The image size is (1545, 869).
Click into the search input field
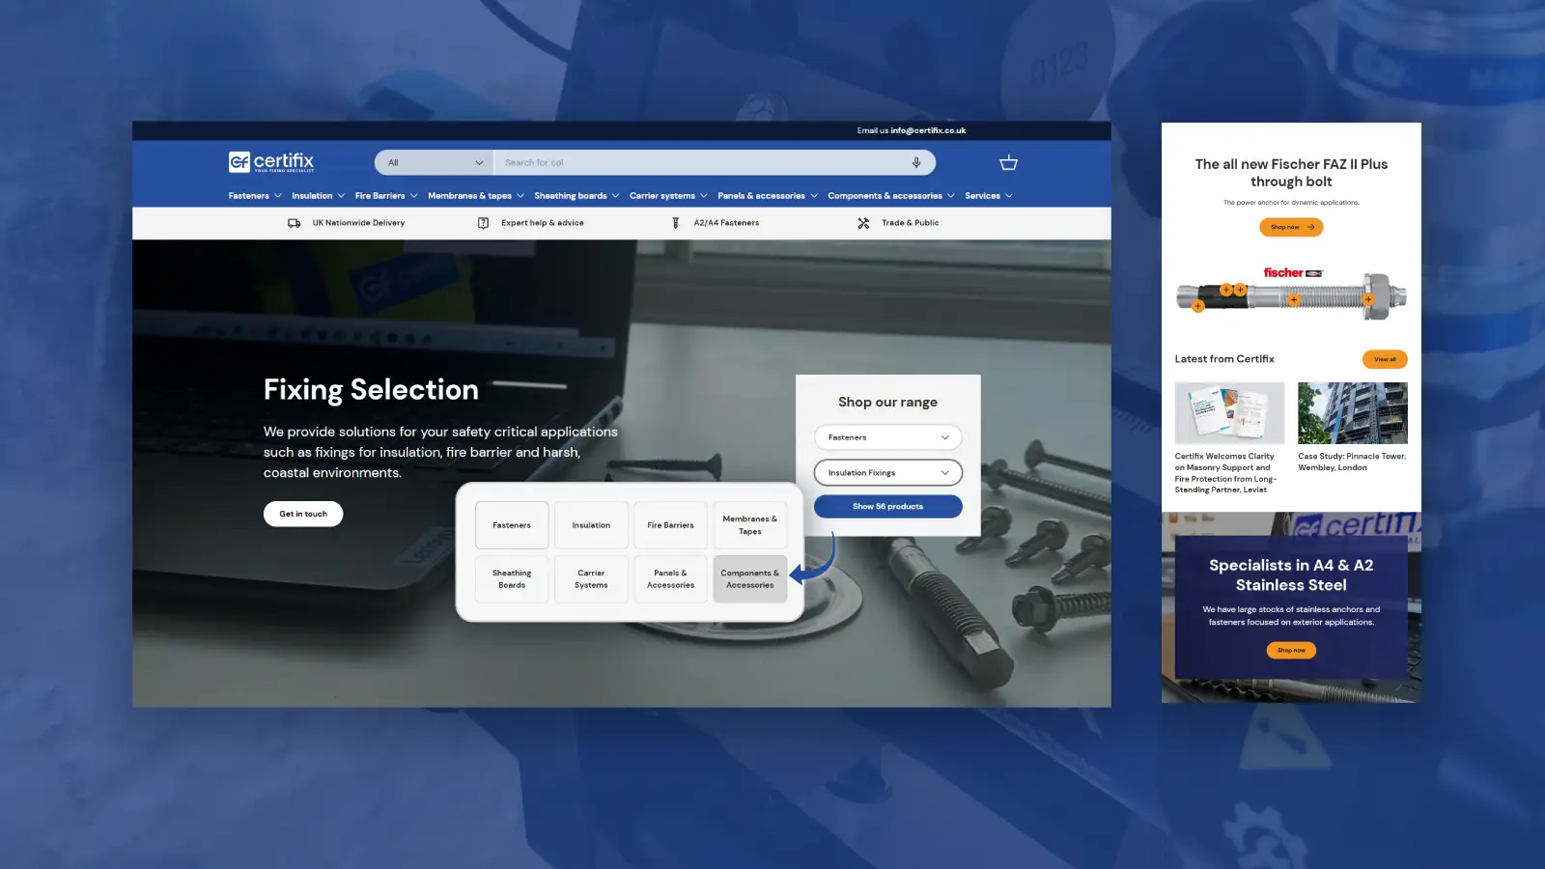click(x=700, y=162)
